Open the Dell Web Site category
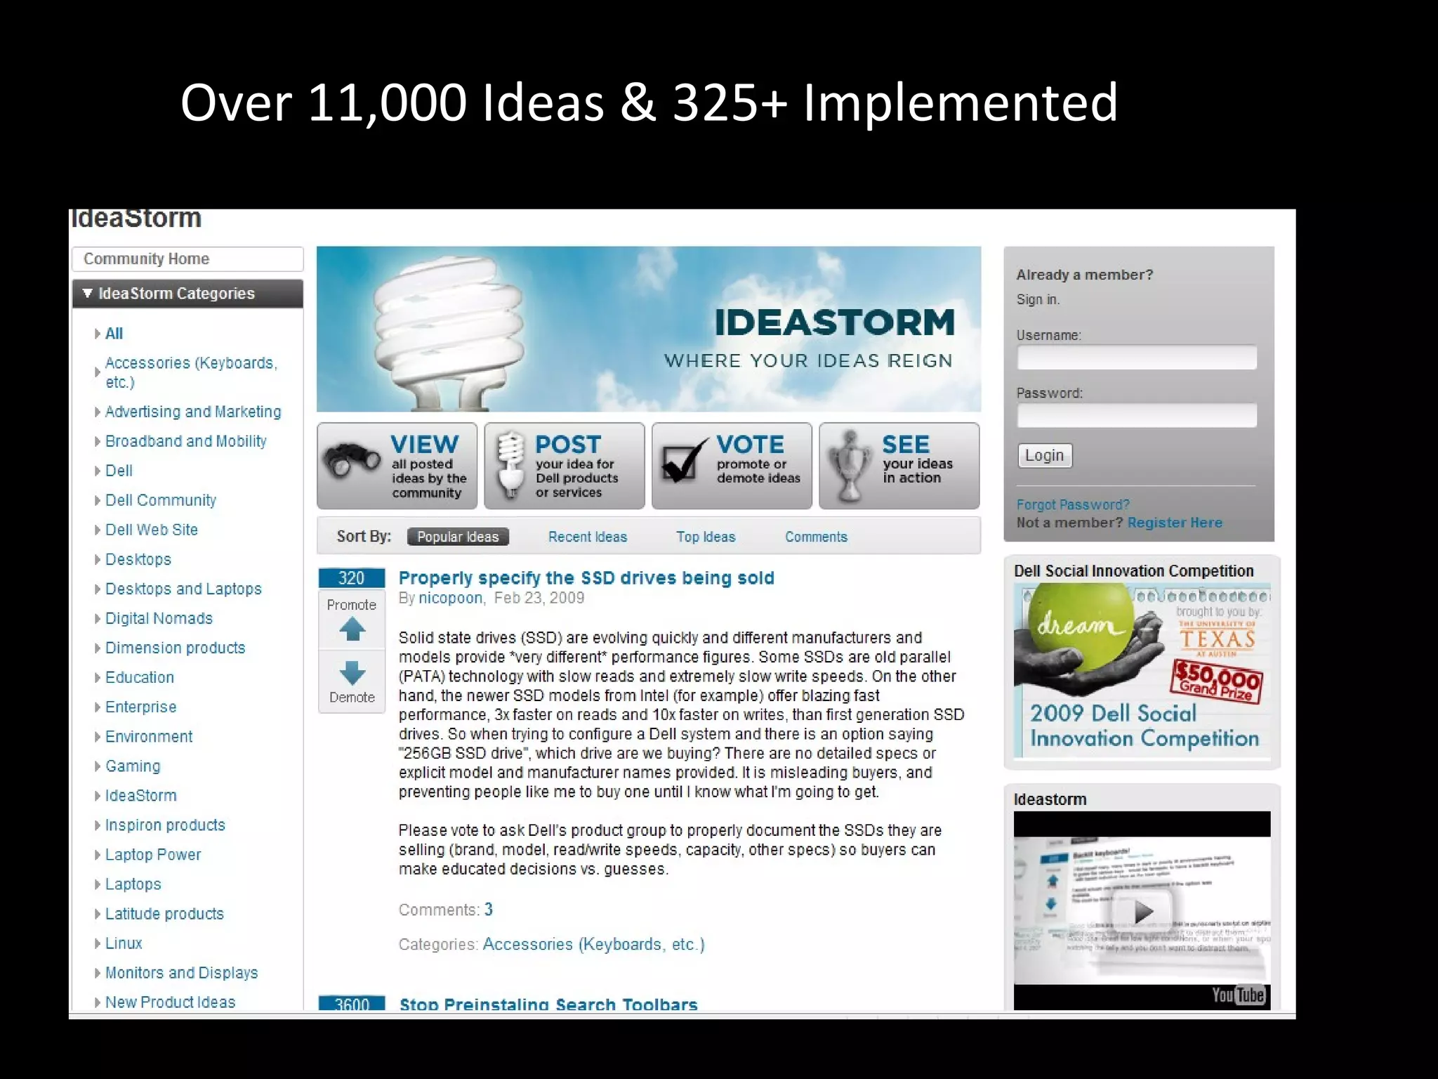This screenshot has height=1079, width=1438. (152, 530)
